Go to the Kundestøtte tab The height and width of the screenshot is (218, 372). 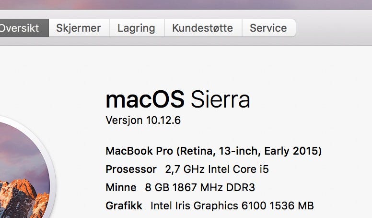[202, 28]
